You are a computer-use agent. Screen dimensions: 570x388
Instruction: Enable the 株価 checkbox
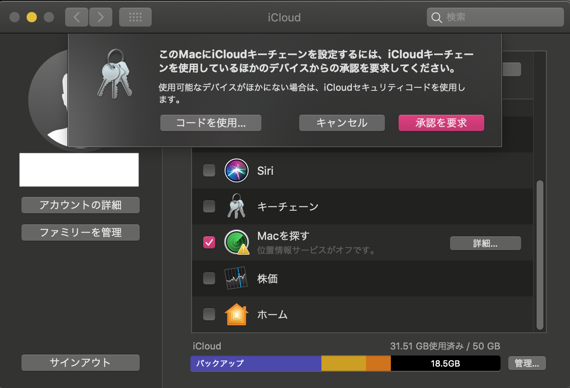(x=209, y=278)
